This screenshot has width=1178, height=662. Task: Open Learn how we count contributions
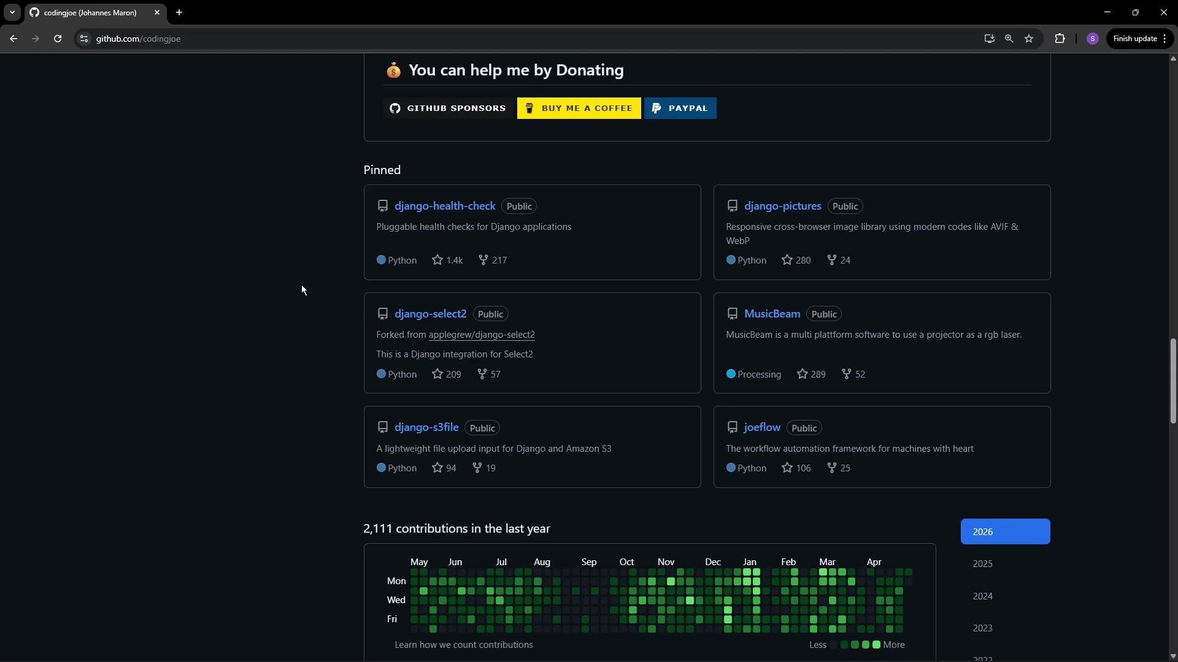tap(463, 645)
